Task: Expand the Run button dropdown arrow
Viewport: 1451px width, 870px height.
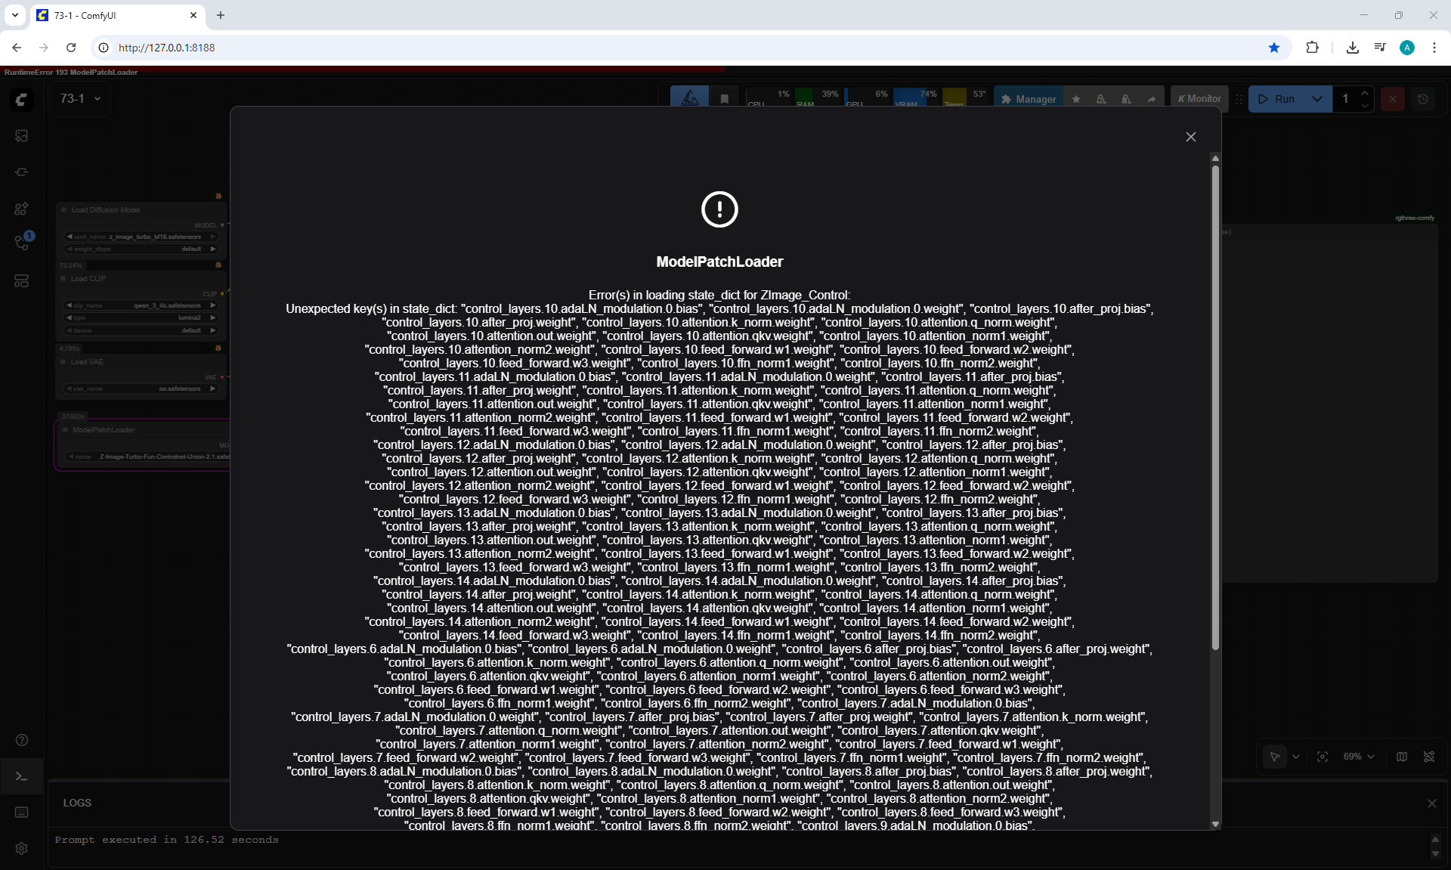Action: coord(1317,99)
